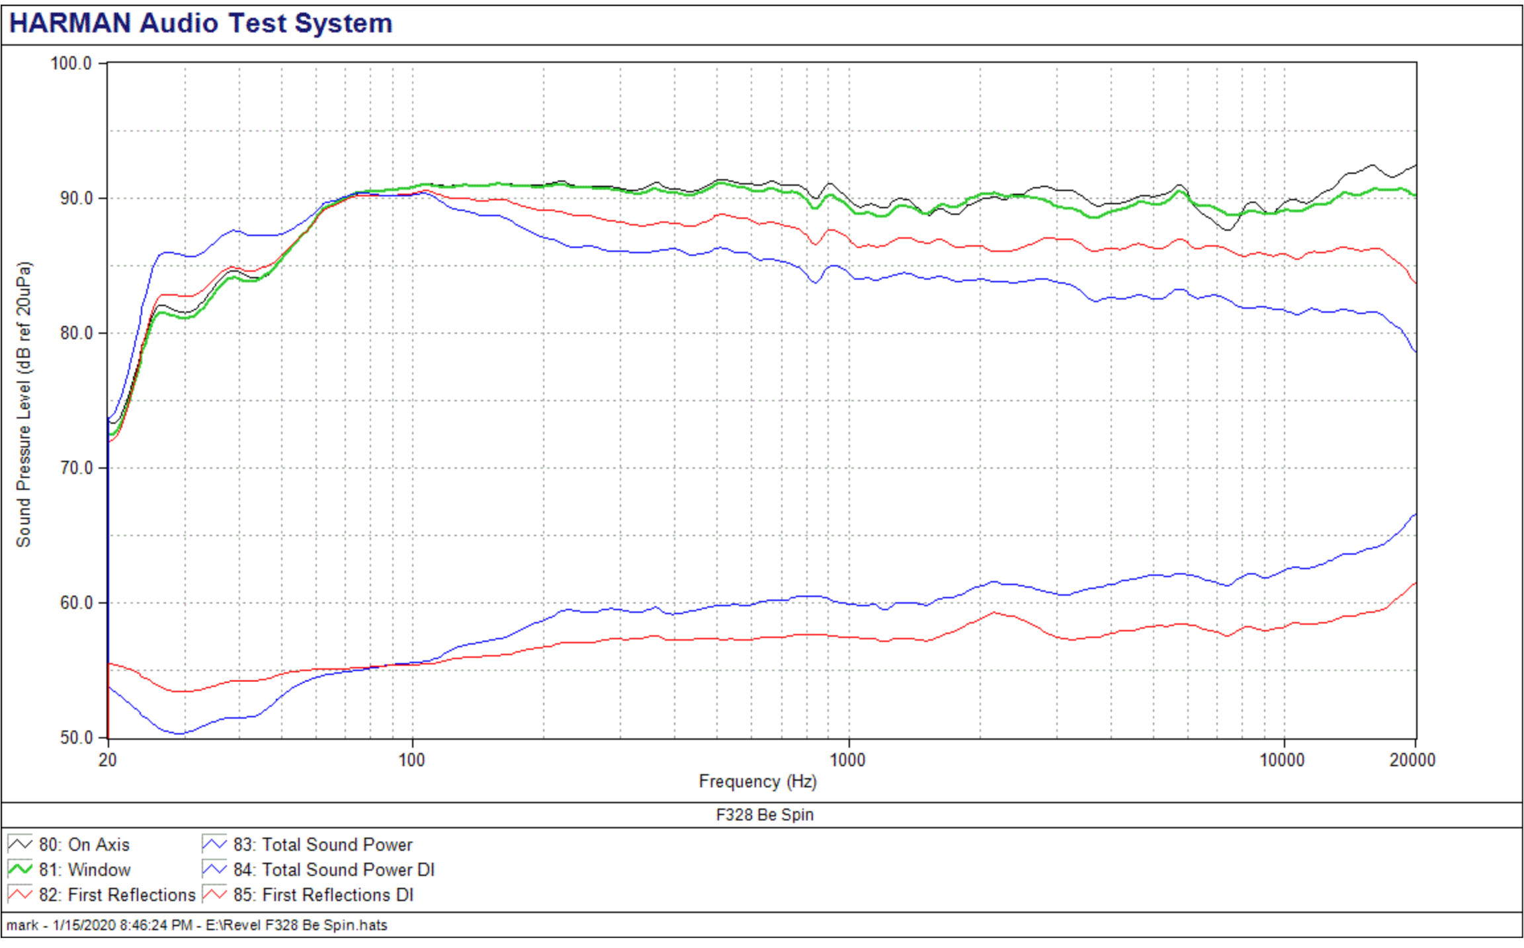The image size is (1524, 948).
Task: Click the Frequency (Hz) axis title
Action: tap(757, 781)
